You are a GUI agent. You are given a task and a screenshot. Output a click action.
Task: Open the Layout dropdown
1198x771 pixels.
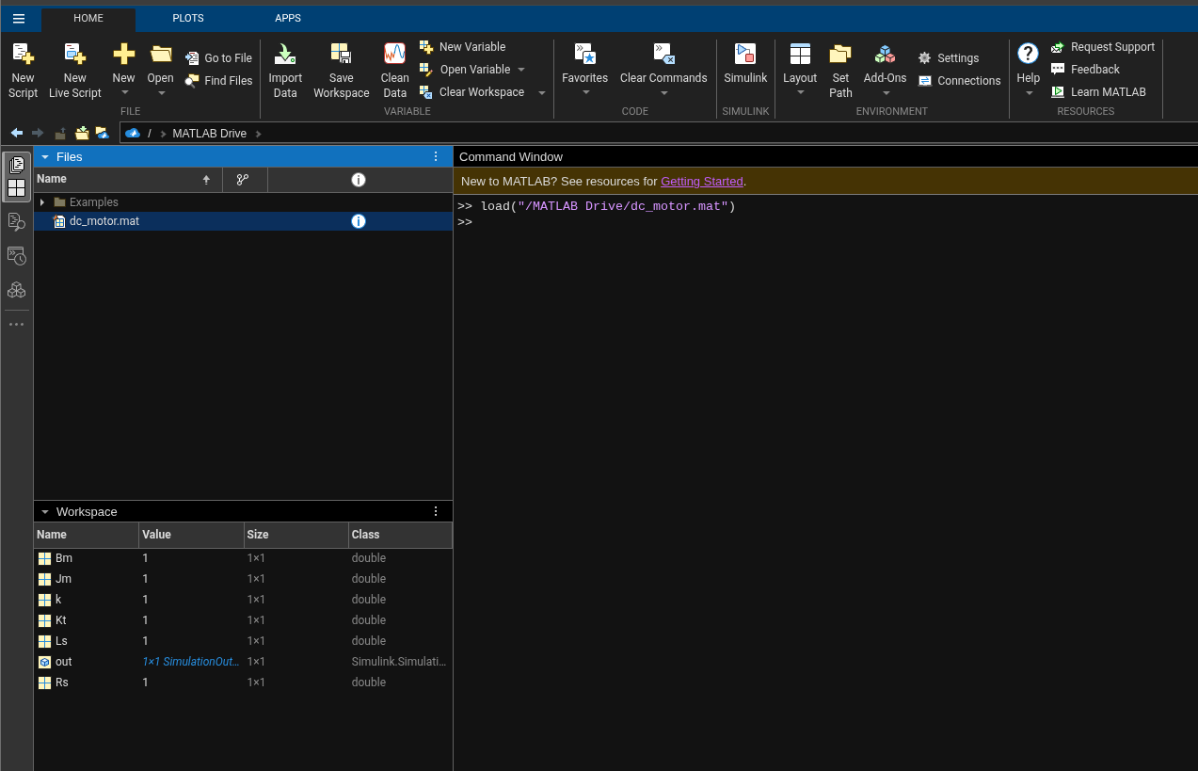[x=800, y=91]
